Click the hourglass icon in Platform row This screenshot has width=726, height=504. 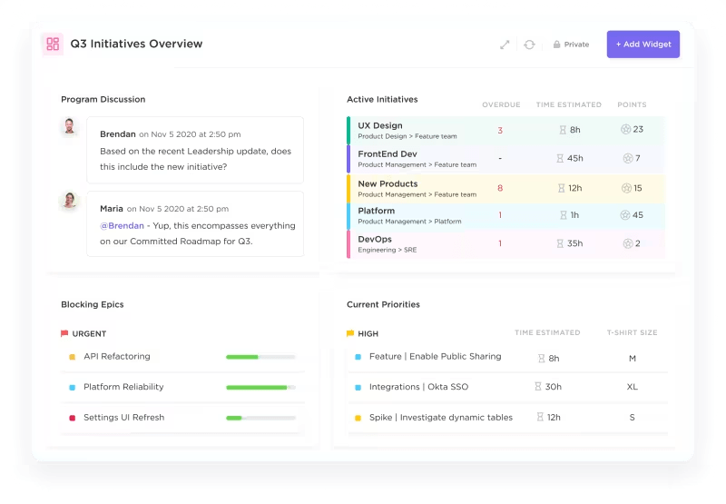coord(564,215)
